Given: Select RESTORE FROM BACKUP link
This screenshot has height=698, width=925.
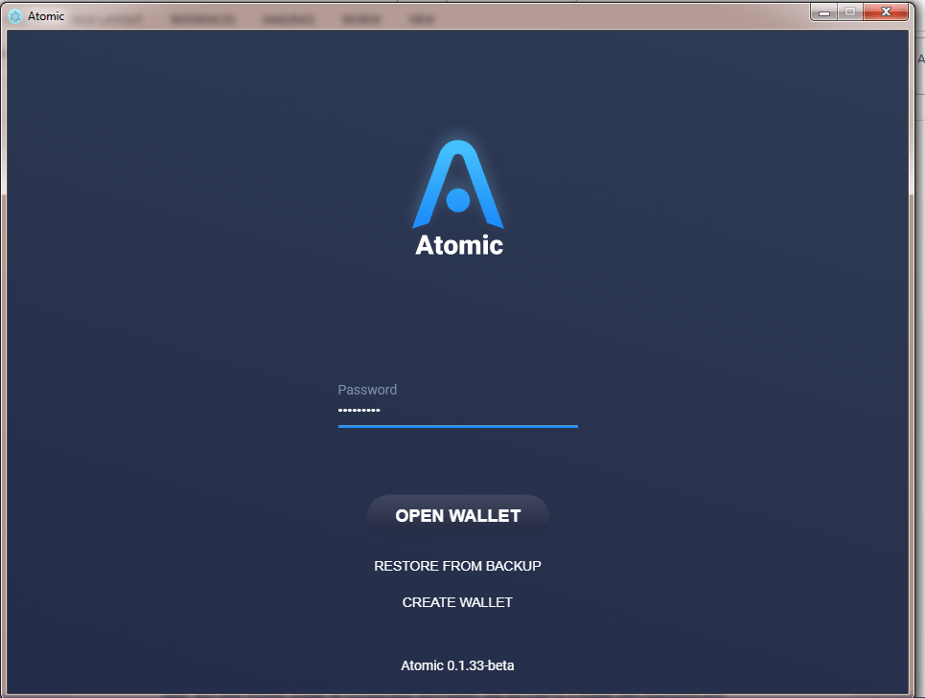Looking at the screenshot, I should tap(458, 566).
